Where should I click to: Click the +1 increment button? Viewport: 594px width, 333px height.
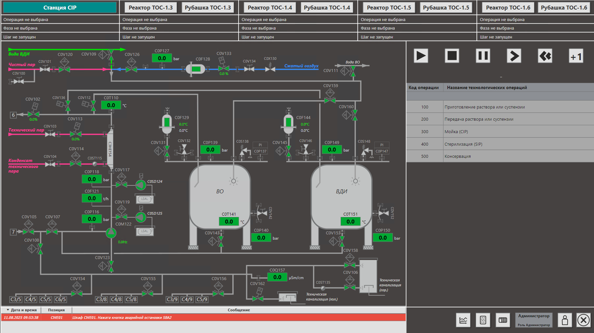[576, 57]
